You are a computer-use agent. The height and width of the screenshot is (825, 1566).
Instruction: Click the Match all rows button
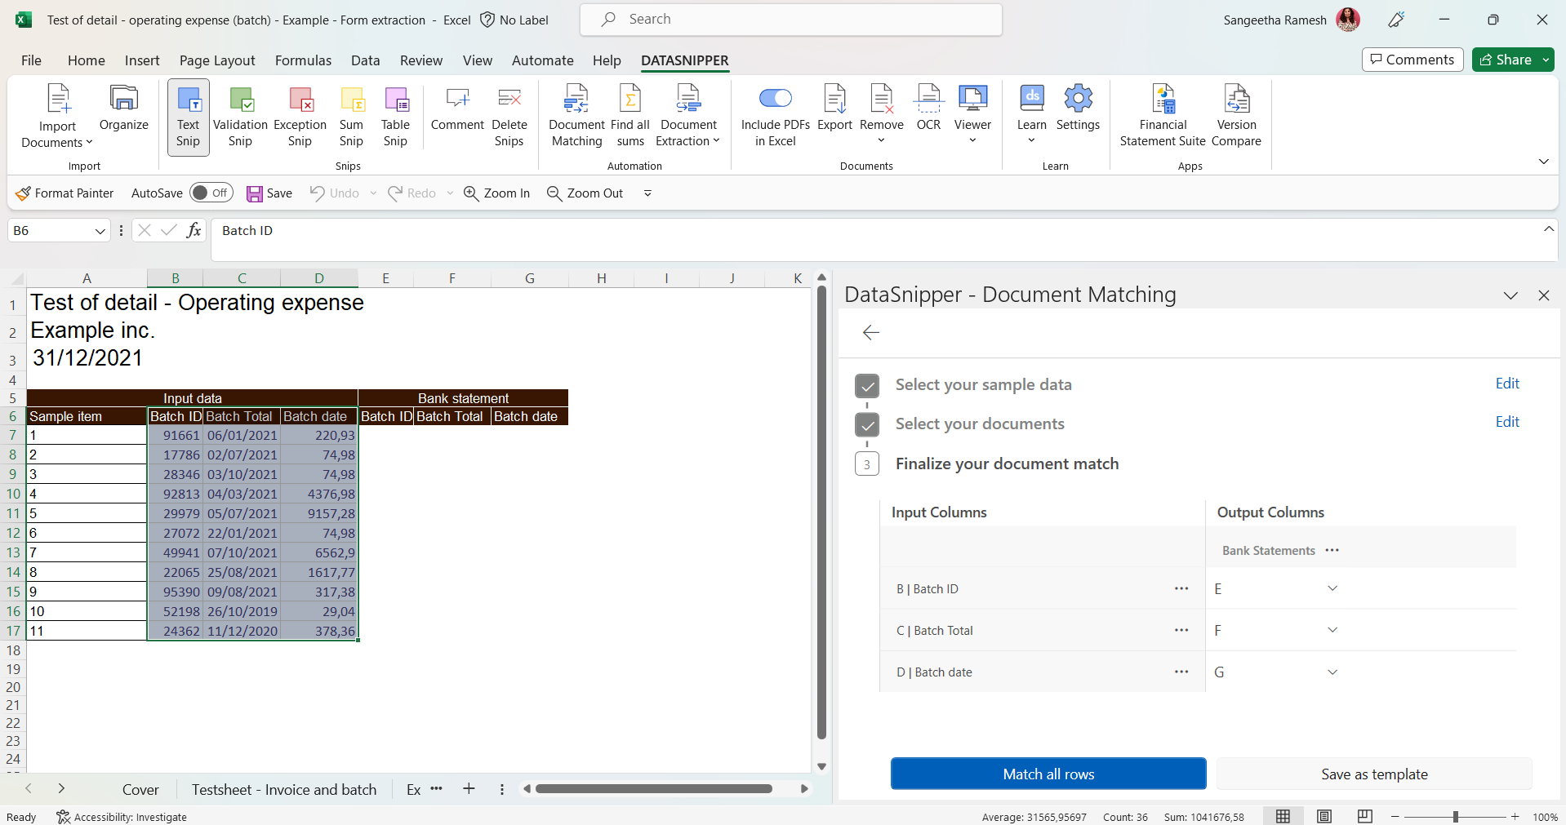click(1048, 774)
